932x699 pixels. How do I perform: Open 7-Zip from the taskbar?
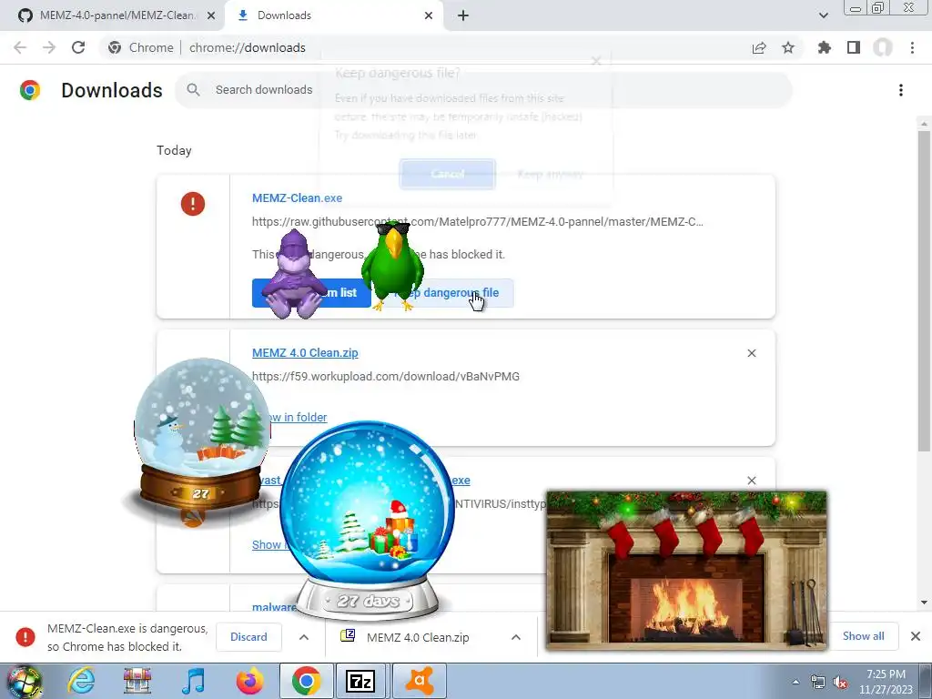pos(361,681)
